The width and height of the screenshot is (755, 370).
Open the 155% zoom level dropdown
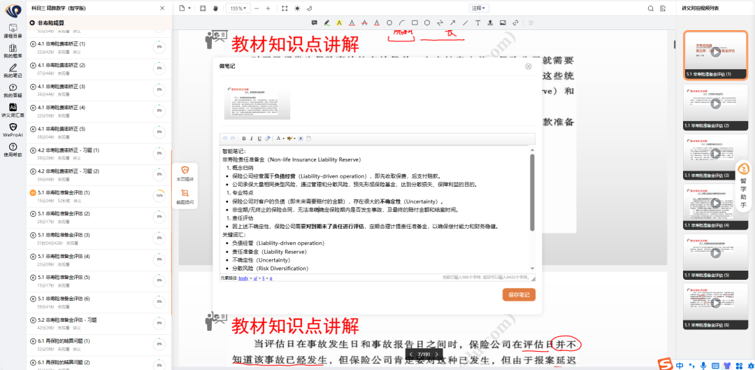[238, 8]
